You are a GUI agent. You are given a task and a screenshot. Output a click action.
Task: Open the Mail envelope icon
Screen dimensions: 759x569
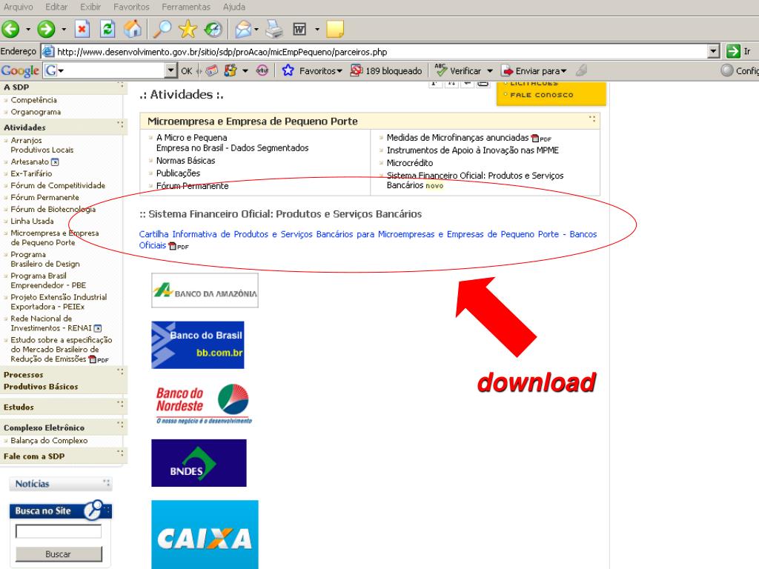tap(243, 29)
